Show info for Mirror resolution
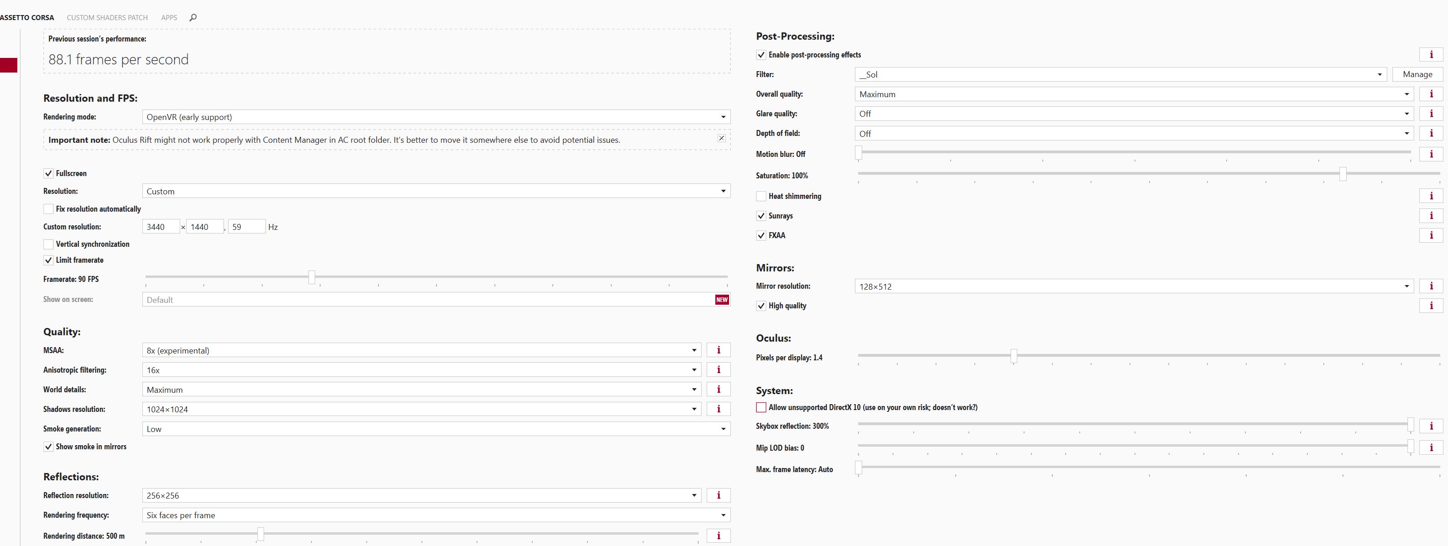 [x=1431, y=286]
